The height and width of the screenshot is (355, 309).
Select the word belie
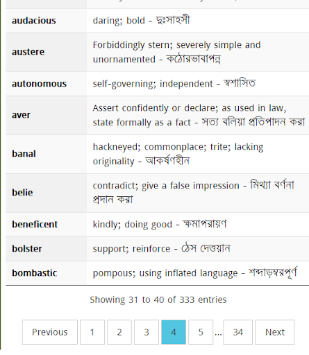coord(22,193)
